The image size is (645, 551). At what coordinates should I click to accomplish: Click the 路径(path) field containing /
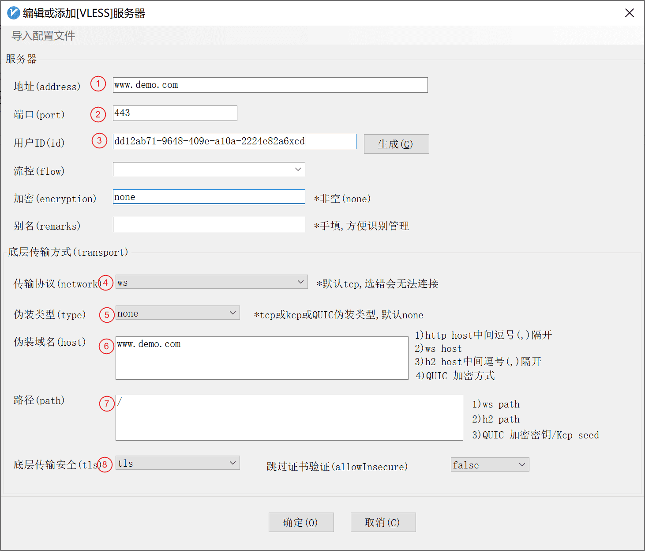pos(289,418)
